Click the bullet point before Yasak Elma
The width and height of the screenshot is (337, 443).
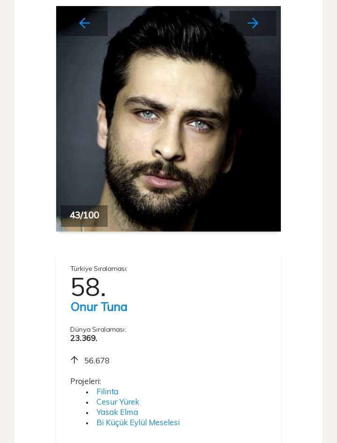coord(87,413)
